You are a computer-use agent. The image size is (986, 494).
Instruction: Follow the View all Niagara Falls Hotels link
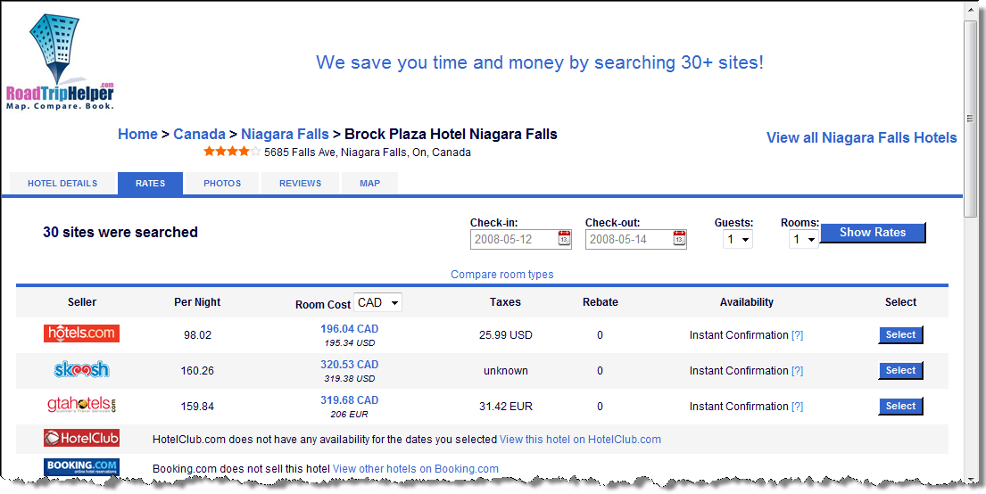click(861, 137)
